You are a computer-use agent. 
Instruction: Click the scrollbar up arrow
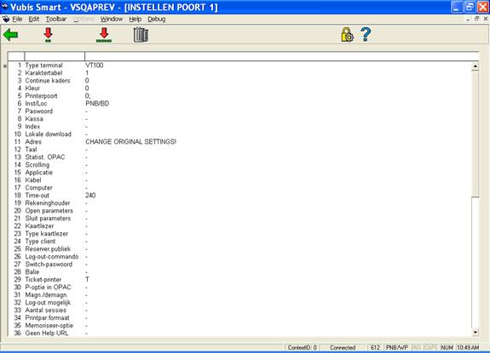475,66
